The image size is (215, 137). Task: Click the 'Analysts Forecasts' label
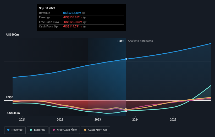pyautogui.click(x=140, y=41)
